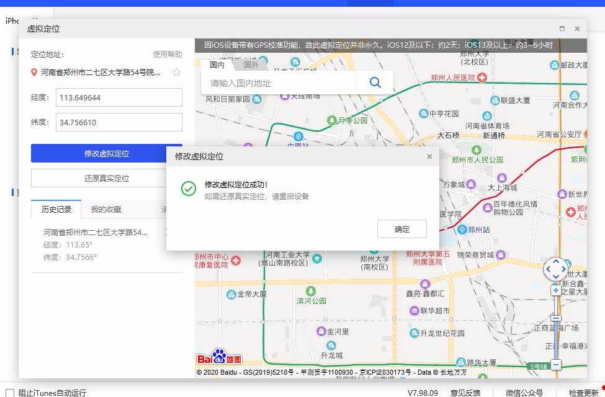Click 联盛大厦 building marker

pyautogui.click(x=495, y=100)
